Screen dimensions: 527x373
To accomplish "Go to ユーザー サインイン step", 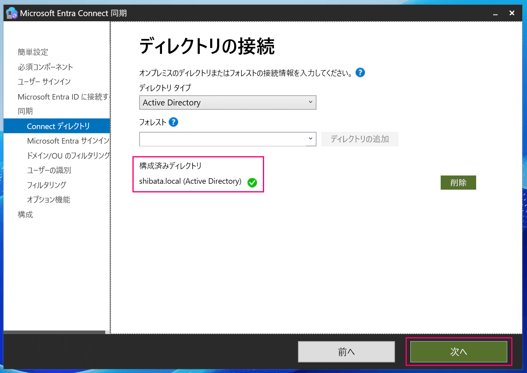I will 44,81.
